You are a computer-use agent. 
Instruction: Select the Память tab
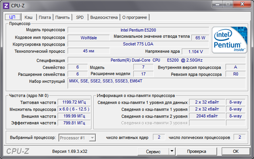point(62,17)
